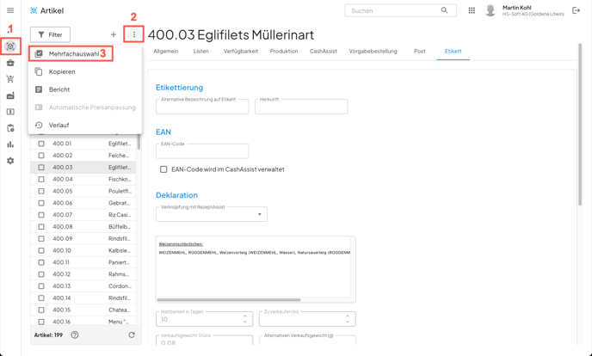Tick EAN-Code wird im CashAssist verwaltet
Screen dimensions: 592x356
[x=163, y=169]
